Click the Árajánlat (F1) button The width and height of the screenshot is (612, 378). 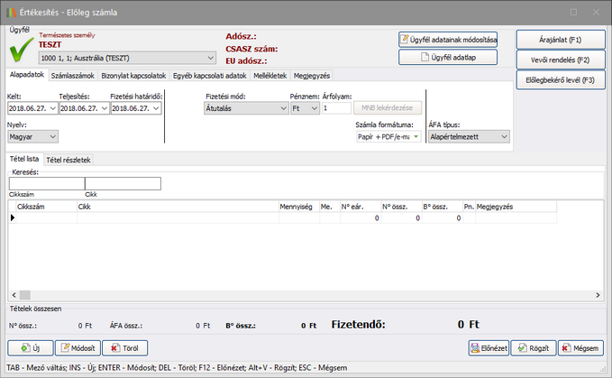[560, 40]
